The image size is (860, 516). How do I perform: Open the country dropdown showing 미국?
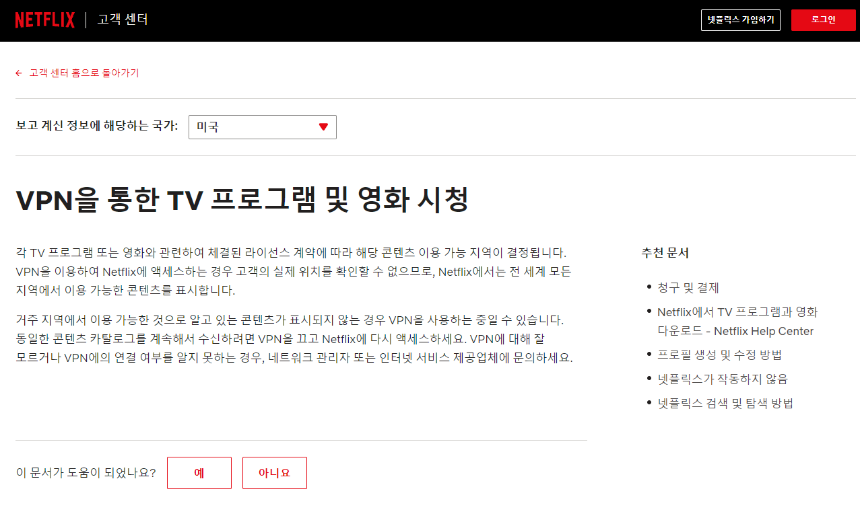263,127
